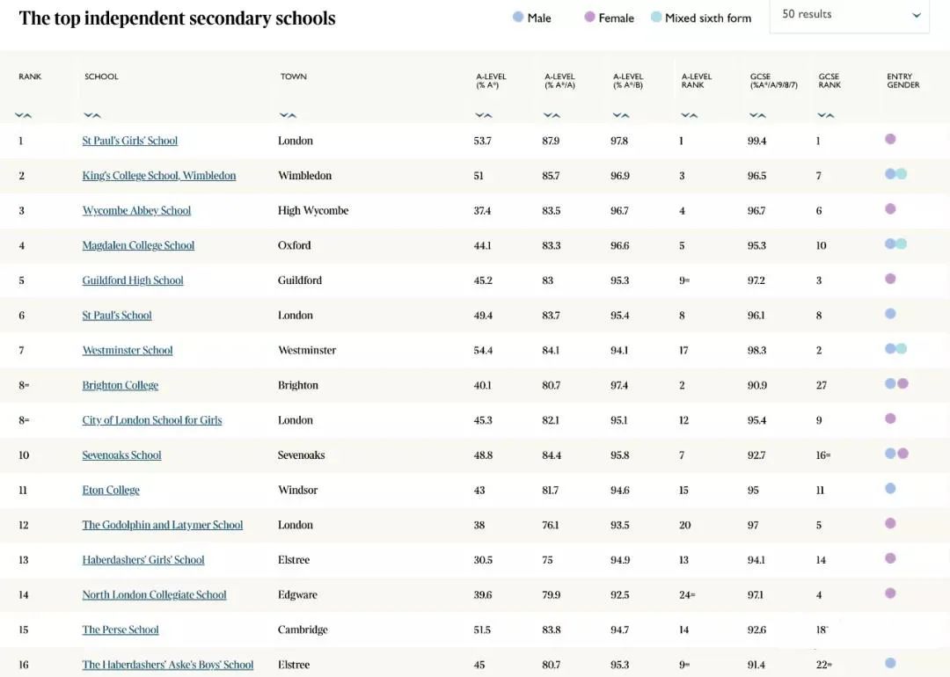The height and width of the screenshot is (677, 950).
Task: Open the 50 results dropdown
Action: tap(850, 16)
